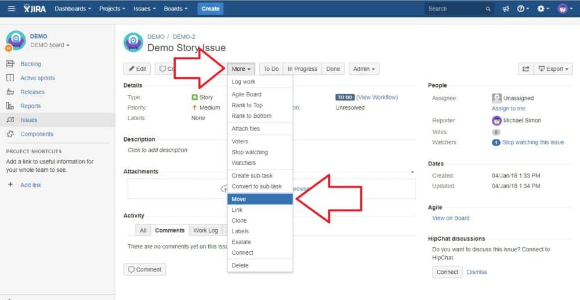Open the Issues dropdown in navbar
580x300 pixels.
pos(144,9)
